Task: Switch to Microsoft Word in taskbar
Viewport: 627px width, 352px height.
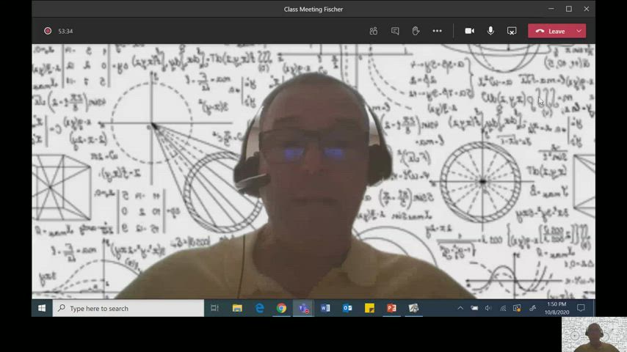Action: 325,309
